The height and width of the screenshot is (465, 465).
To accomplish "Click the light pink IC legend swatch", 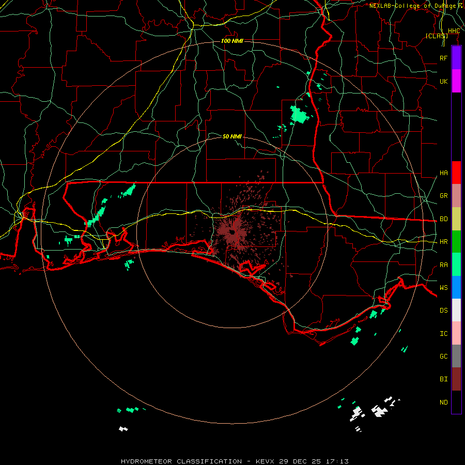I will click(456, 333).
